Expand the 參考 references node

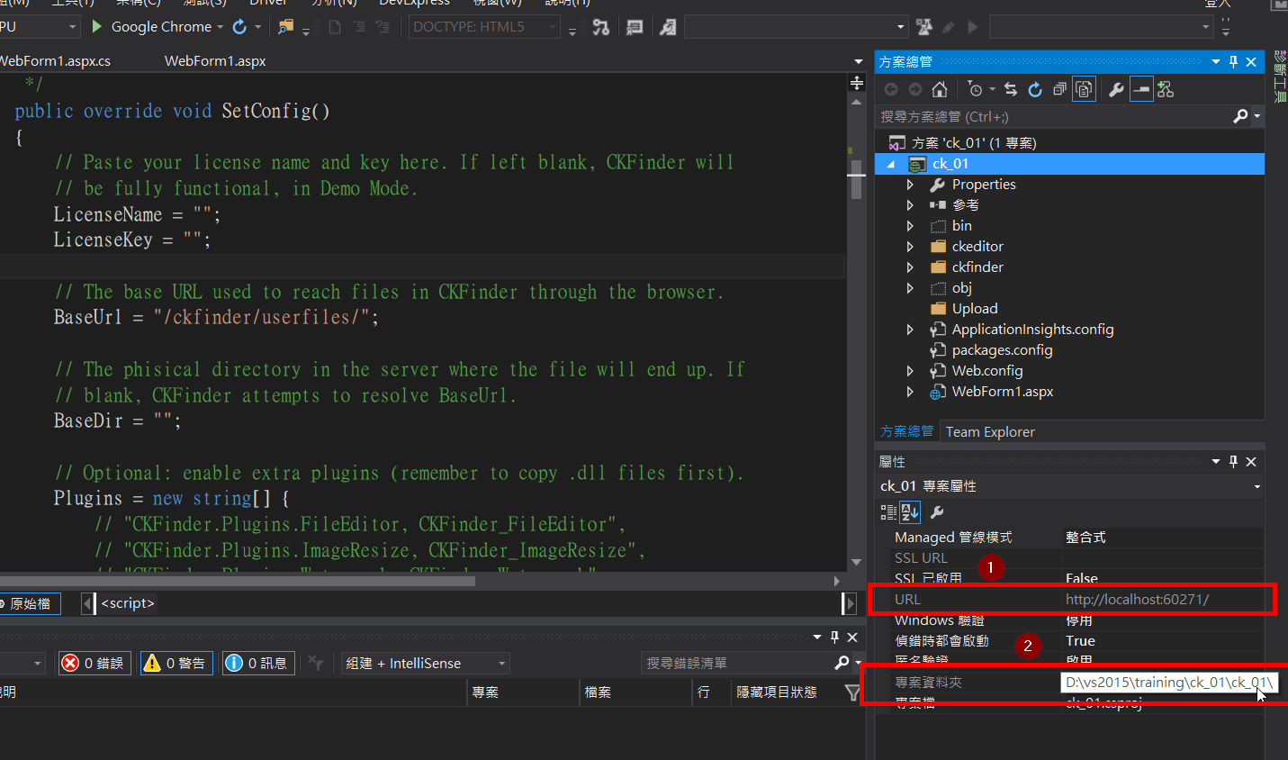[x=910, y=205]
